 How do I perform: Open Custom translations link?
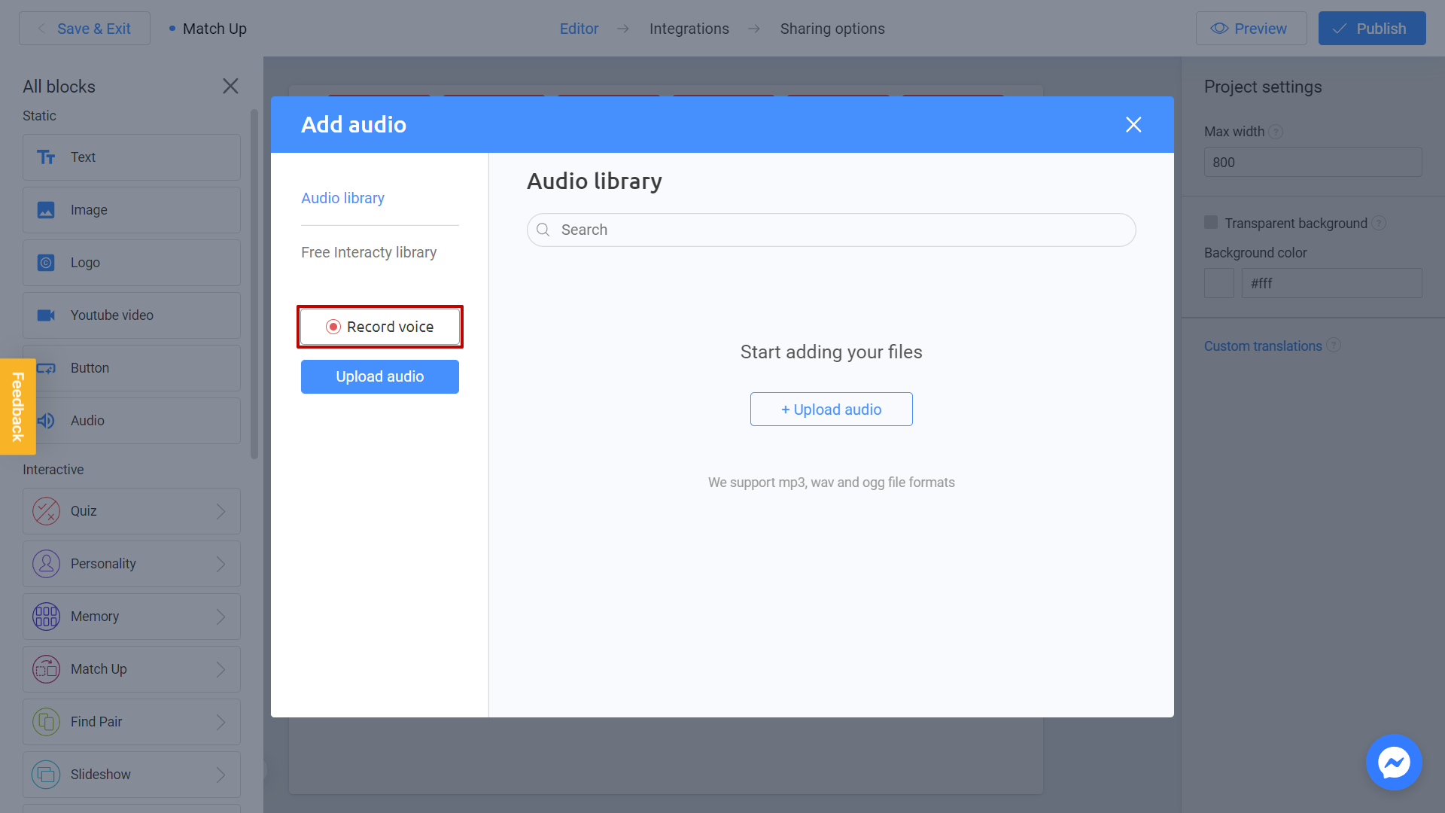click(x=1264, y=346)
